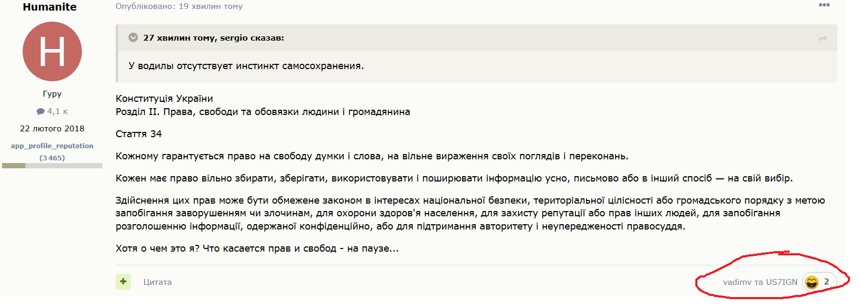
Task: Open the Humanite username profile link
Action: tap(50, 7)
